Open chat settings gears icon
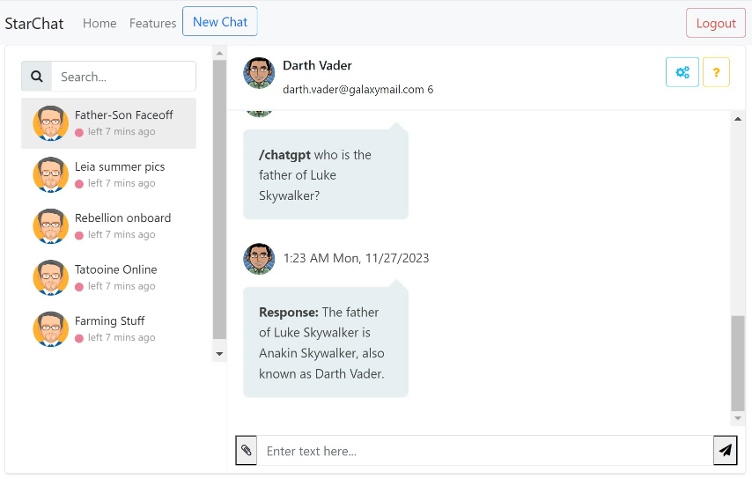752x479 pixels. 682,72
